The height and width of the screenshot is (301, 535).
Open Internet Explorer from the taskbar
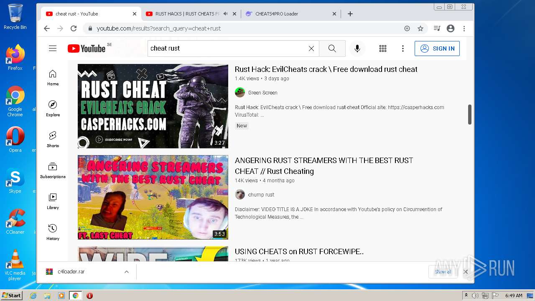tap(33, 296)
